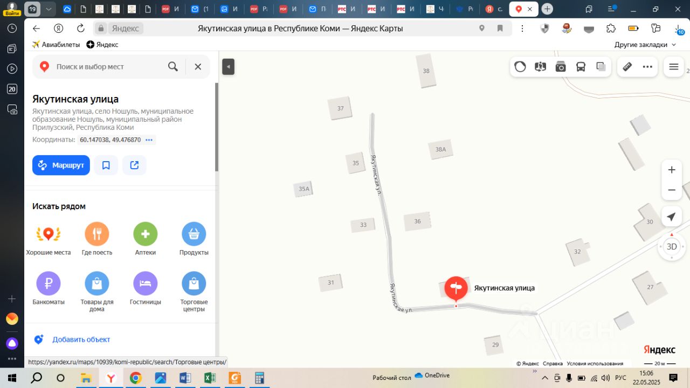Open a new browser tab with plus
The image size is (690, 388).
click(x=547, y=9)
